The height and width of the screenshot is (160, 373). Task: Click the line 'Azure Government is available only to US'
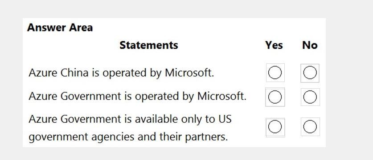click(130, 119)
